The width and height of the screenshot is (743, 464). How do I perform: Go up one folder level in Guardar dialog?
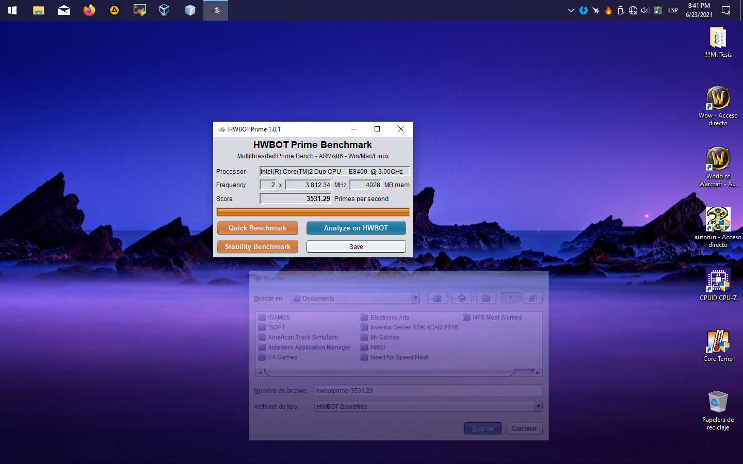point(437,298)
